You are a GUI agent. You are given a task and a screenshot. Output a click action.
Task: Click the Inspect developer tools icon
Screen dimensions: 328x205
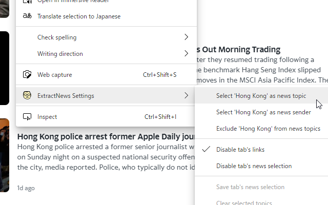pyautogui.click(x=27, y=117)
